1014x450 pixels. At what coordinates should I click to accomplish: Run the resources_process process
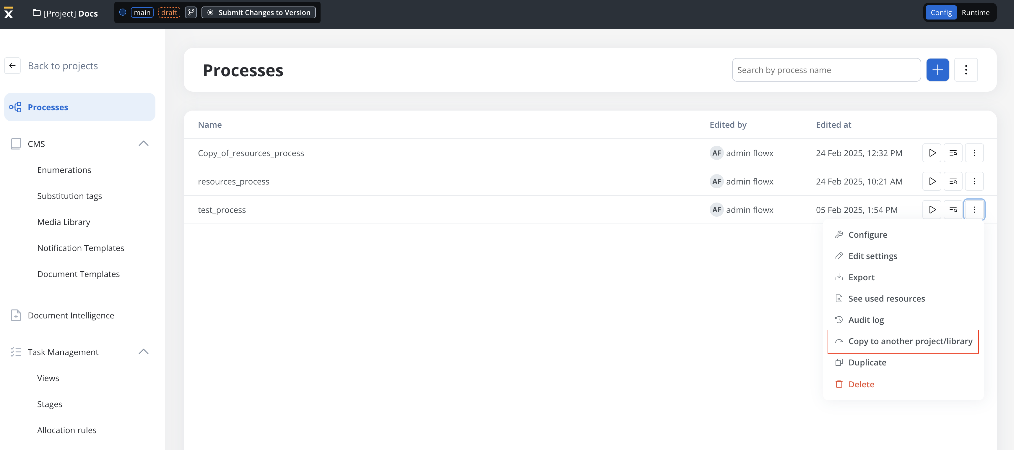[932, 181]
